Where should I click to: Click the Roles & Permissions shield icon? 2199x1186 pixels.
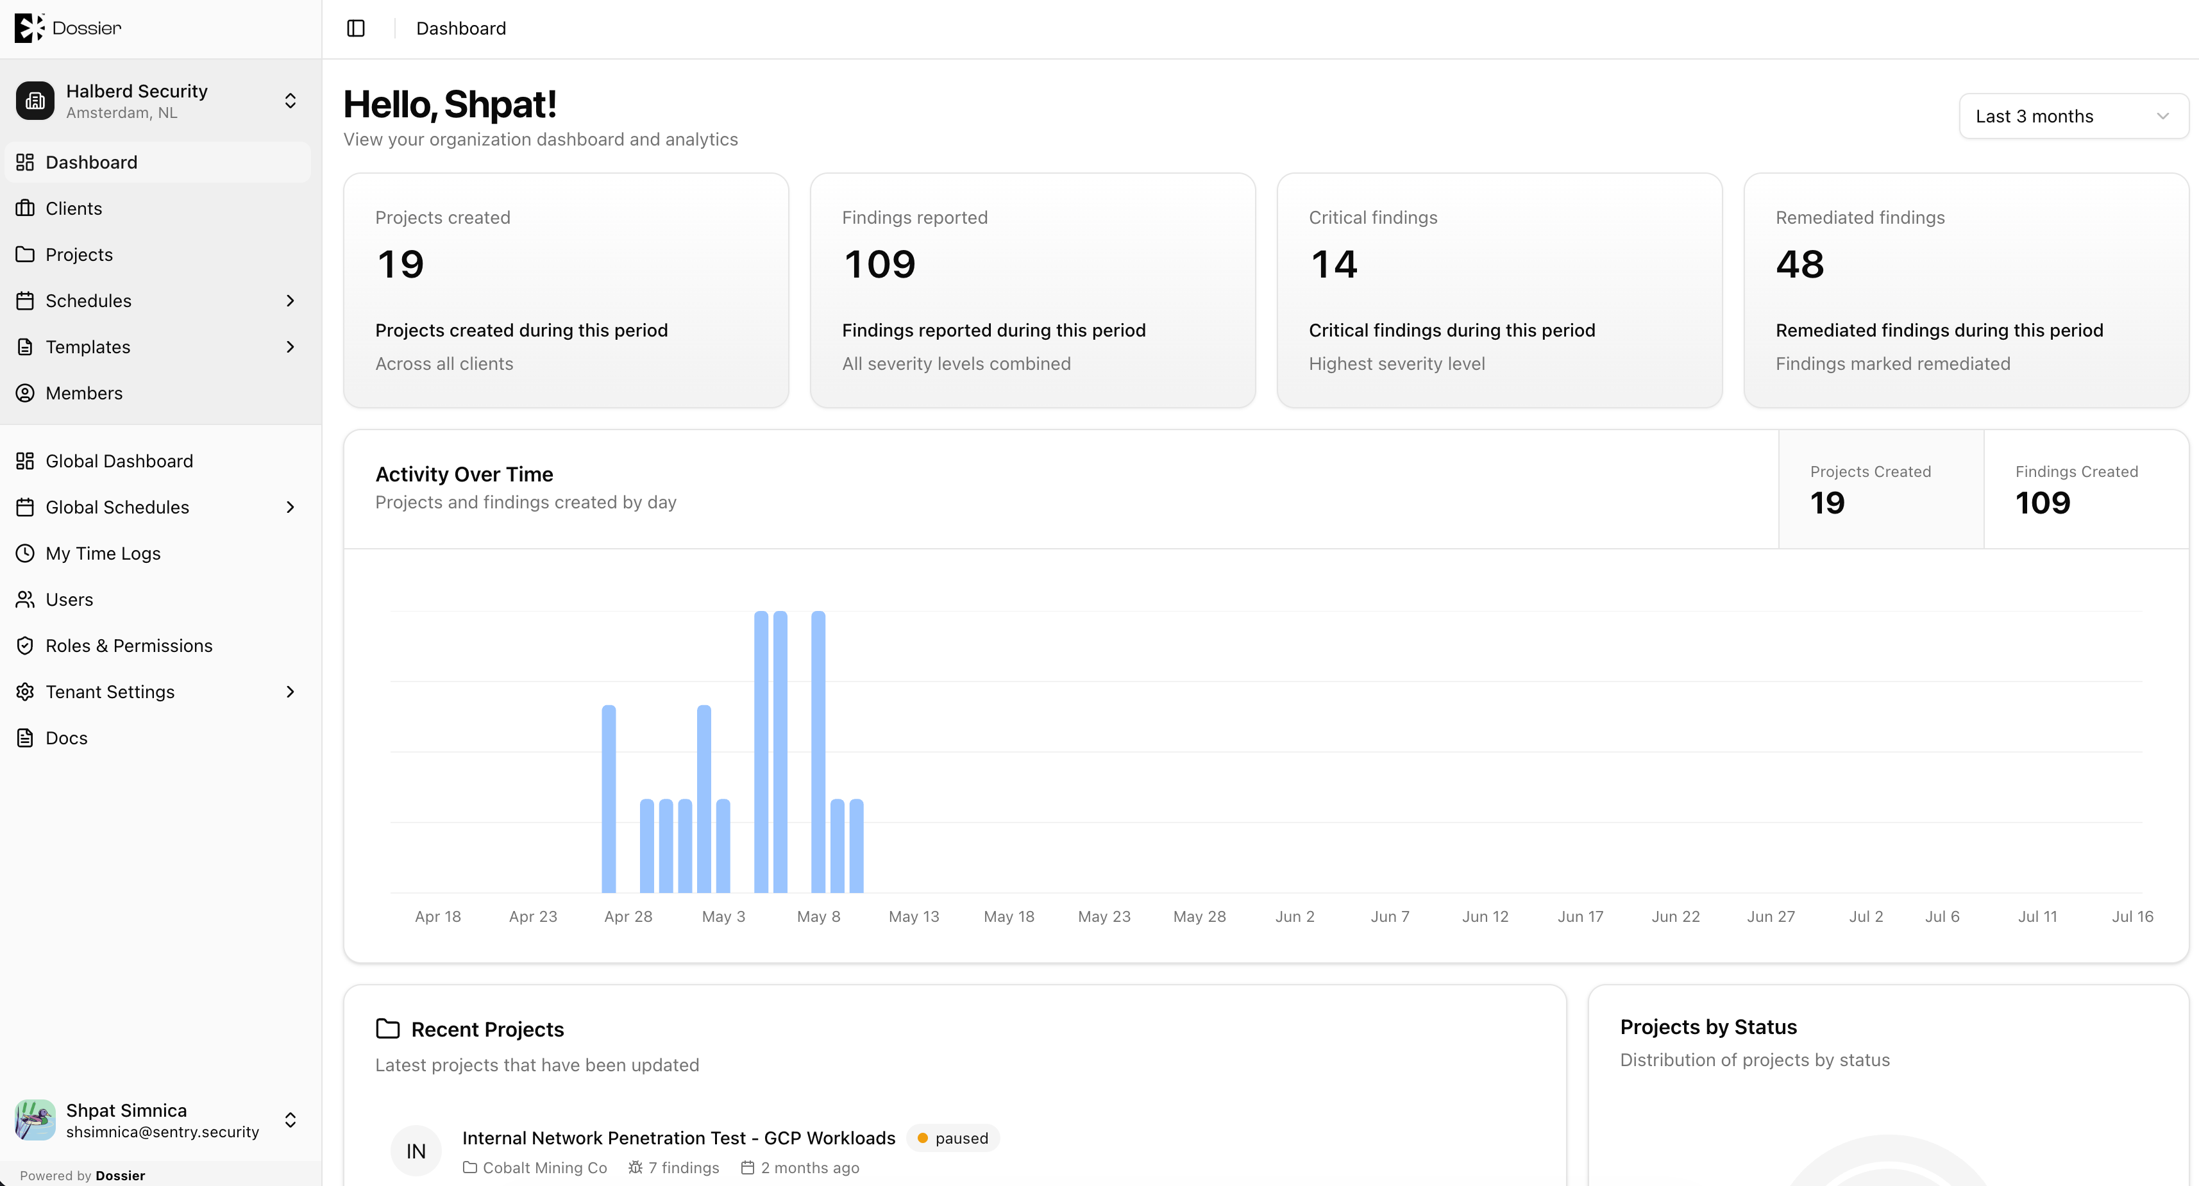[x=25, y=645]
